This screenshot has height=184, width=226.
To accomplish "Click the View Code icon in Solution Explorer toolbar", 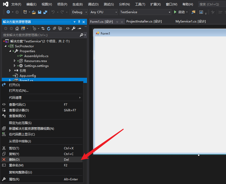I will pos(68,28).
